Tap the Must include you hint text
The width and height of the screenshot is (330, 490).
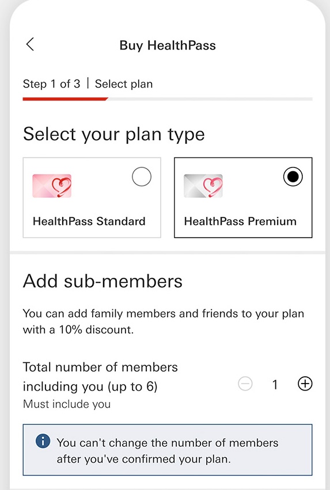67,404
